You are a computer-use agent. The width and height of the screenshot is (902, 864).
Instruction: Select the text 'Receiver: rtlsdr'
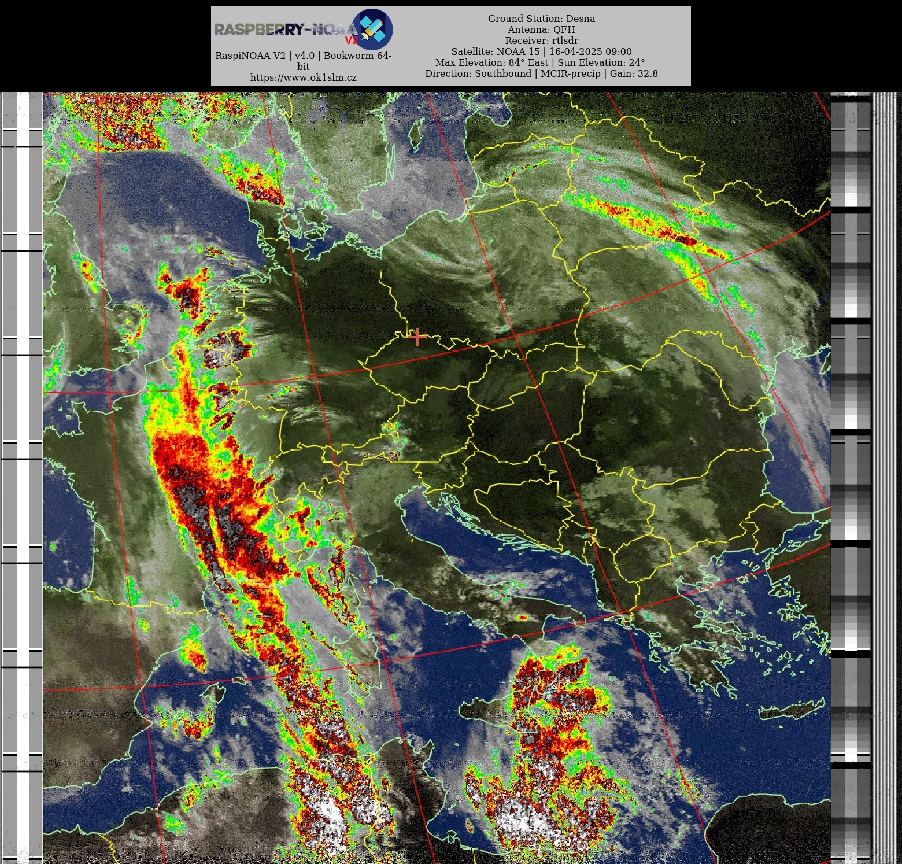[541, 40]
